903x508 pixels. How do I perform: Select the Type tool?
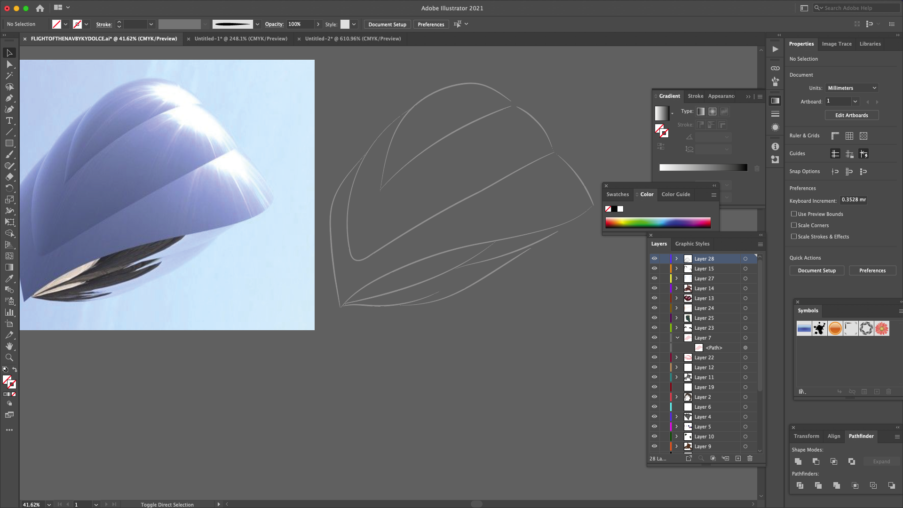[x=9, y=121]
